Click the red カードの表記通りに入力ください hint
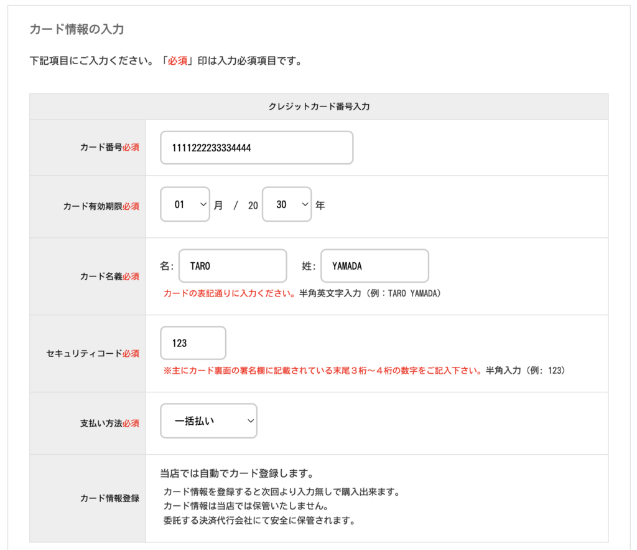Screen dimensions: 637x550 pos(229,293)
